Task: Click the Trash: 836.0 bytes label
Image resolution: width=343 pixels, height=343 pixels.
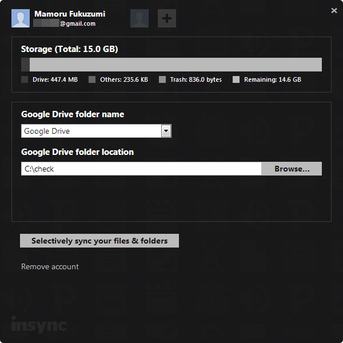Action: [196, 79]
